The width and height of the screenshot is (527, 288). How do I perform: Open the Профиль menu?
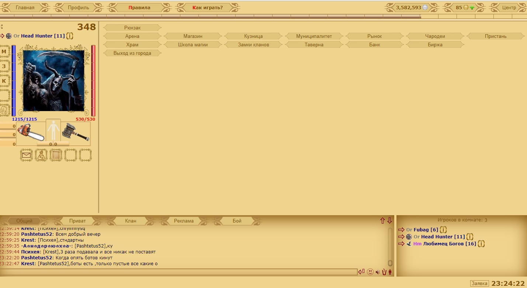pyautogui.click(x=79, y=7)
